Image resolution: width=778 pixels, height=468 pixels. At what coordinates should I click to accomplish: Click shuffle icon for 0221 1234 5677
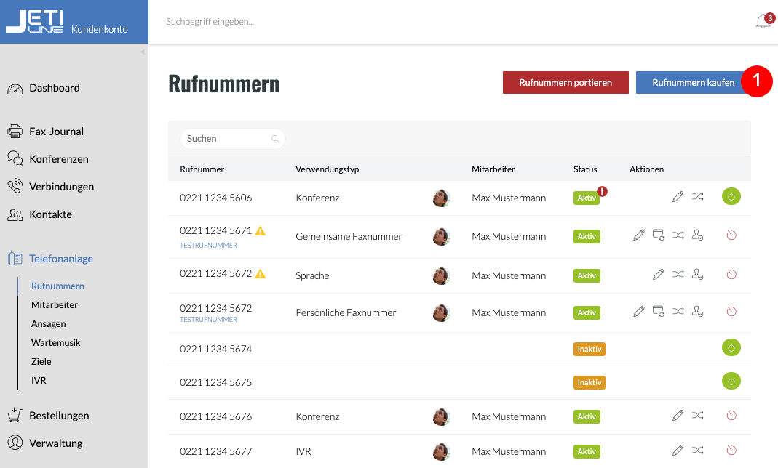coord(698,450)
